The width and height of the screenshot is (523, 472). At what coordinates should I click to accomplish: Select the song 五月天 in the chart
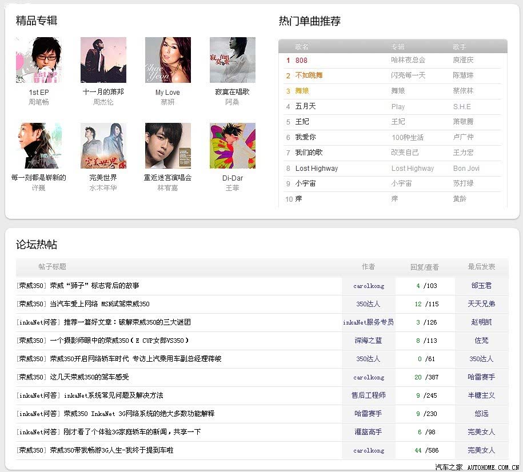click(x=306, y=106)
